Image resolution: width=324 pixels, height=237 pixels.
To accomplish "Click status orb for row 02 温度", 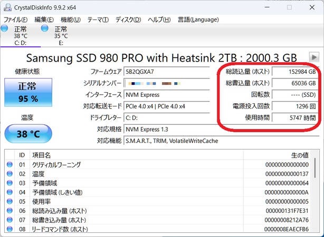I will pos(9,174).
